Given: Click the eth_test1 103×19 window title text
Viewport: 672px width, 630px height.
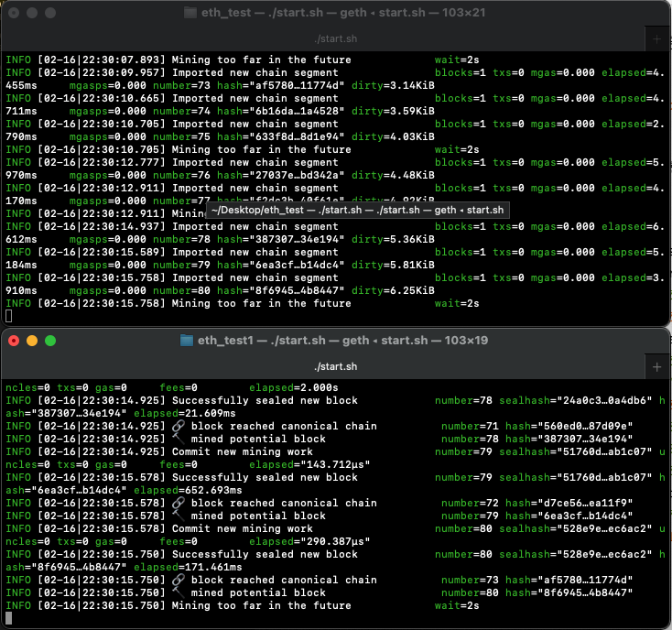Looking at the screenshot, I should pyautogui.click(x=342, y=341).
